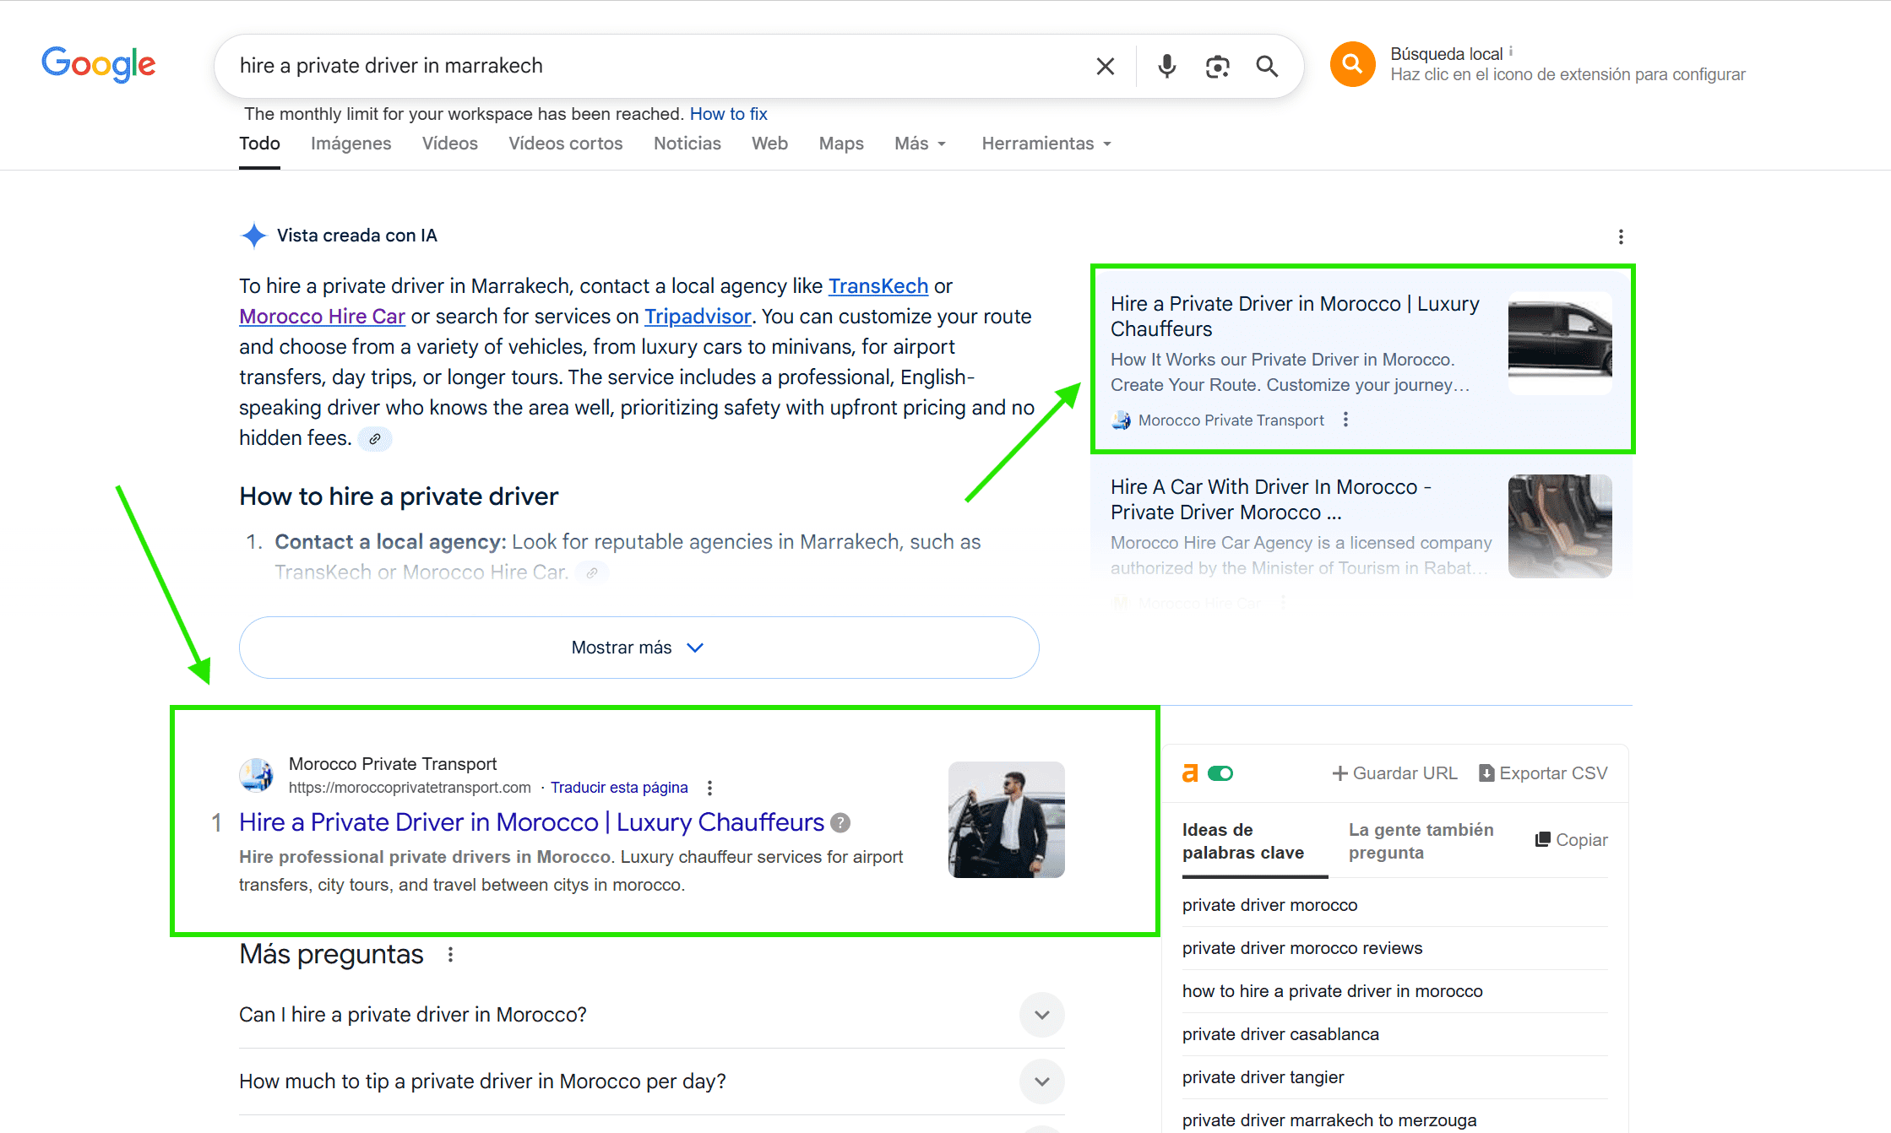Open the Herramientas tools dropdown
The width and height of the screenshot is (1891, 1133).
point(1046,144)
